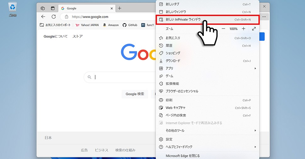The height and width of the screenshot is (159, 305).
Task: Open お気に入り from the menu
Action: [x=208, y=38]
